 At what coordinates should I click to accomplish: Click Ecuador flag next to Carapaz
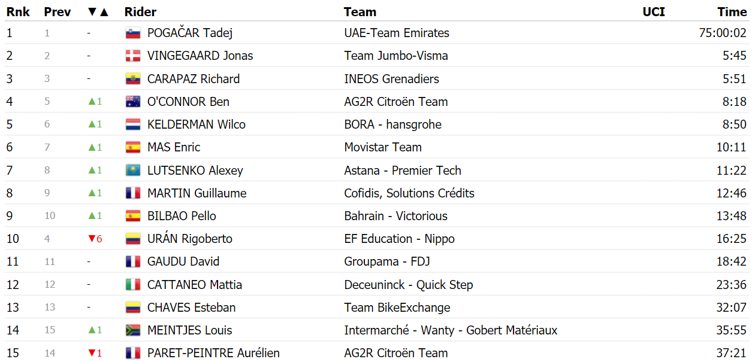coord(132,79)
